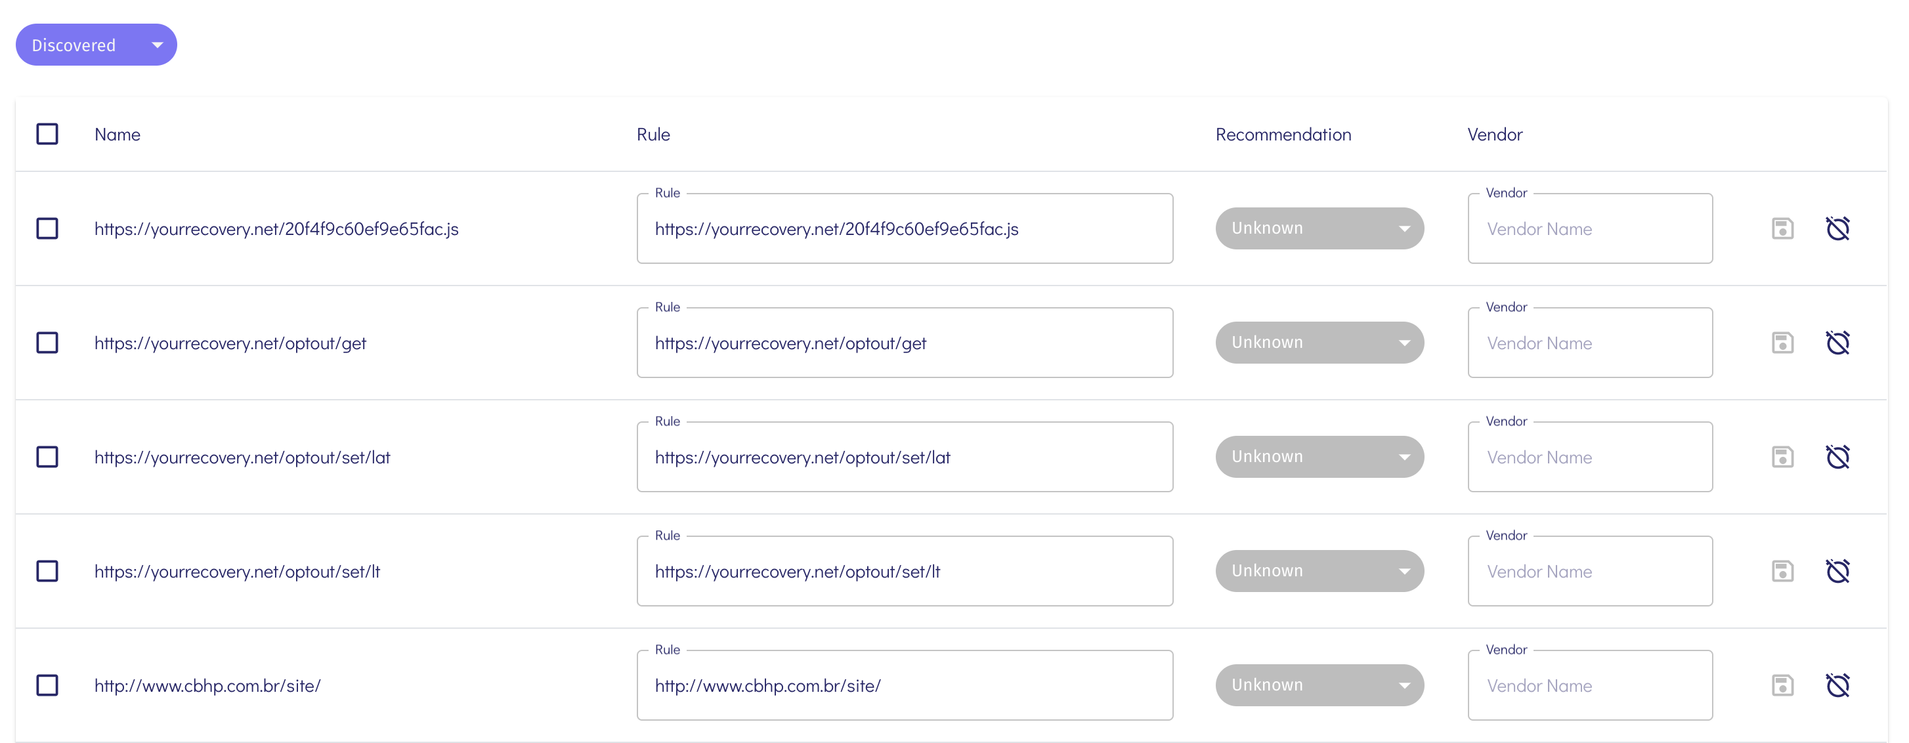The width and height of the screenshot is (1909, 743).
Task: Check the 20f4f9c60ef9e65fac.js row checkbox
Action: pyautogui.click(x=47, y=228)
